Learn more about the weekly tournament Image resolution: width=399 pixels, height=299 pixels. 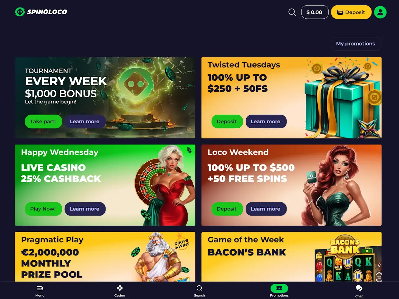tap(85, 121)
